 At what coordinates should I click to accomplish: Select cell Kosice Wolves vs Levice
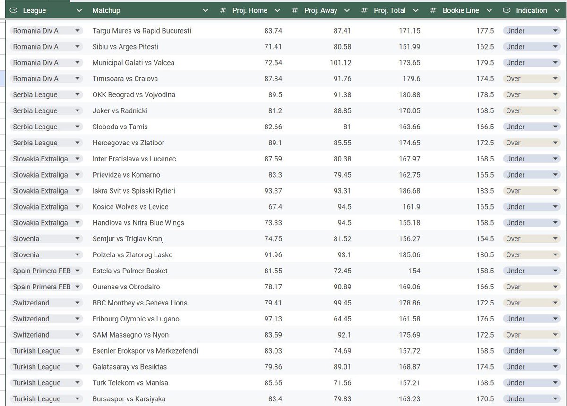point(130,207)
